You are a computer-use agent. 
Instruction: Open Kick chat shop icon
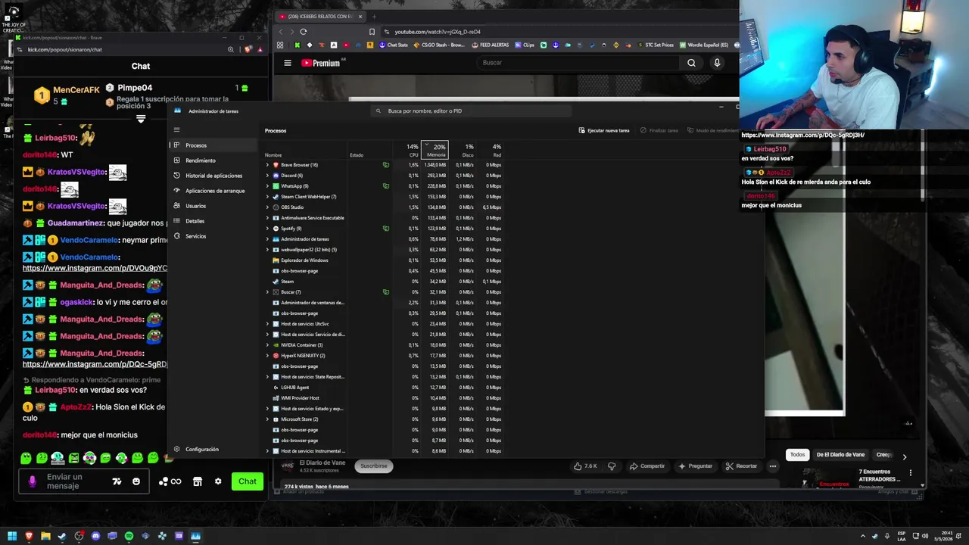(198, 481)
